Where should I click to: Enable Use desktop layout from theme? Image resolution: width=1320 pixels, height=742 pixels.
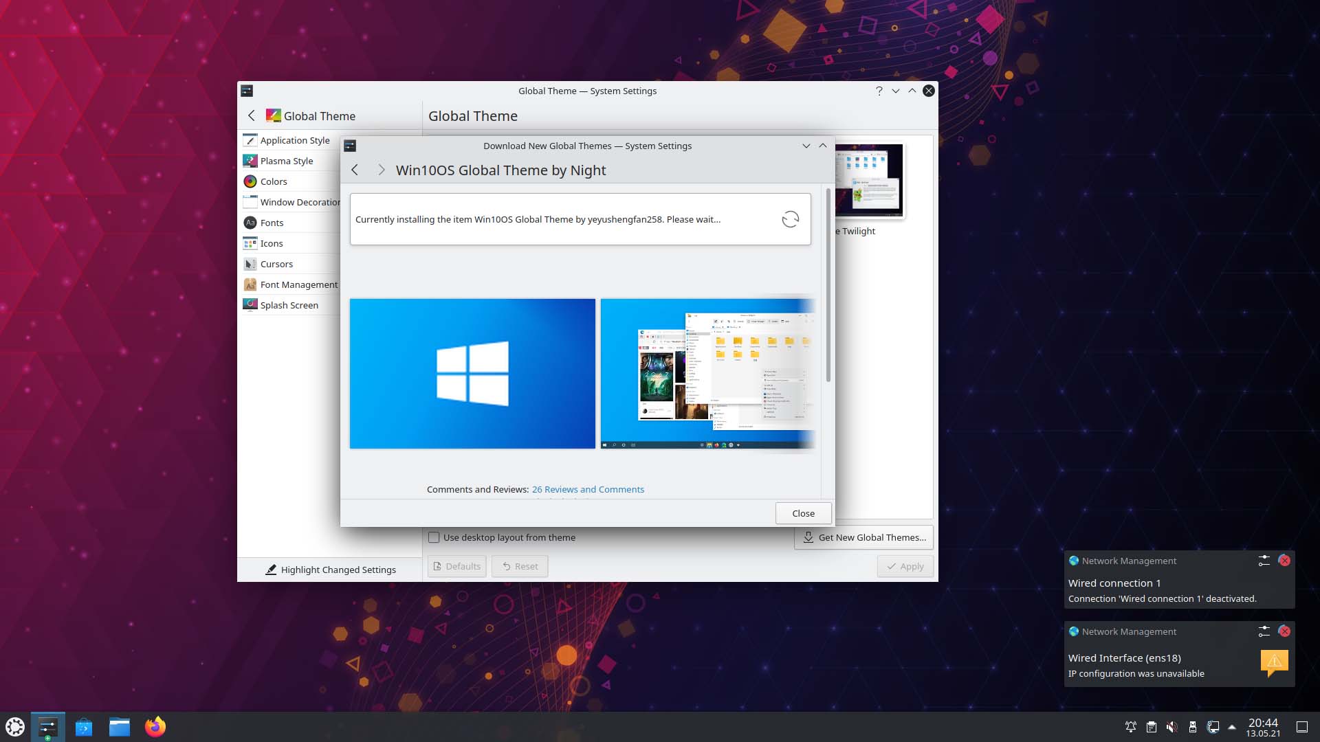(x=434, y=537)
